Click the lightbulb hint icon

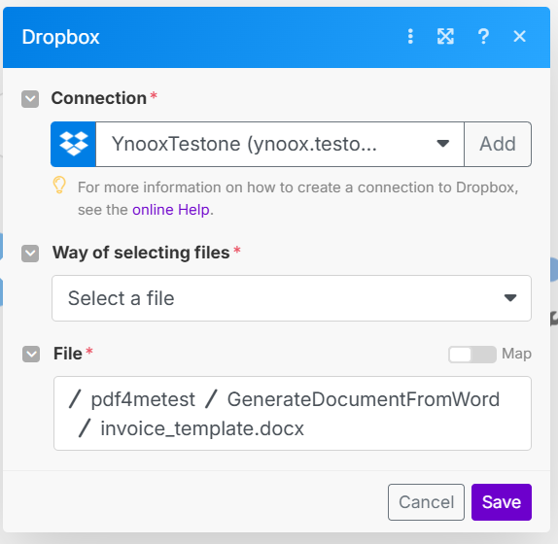(59, 185)
